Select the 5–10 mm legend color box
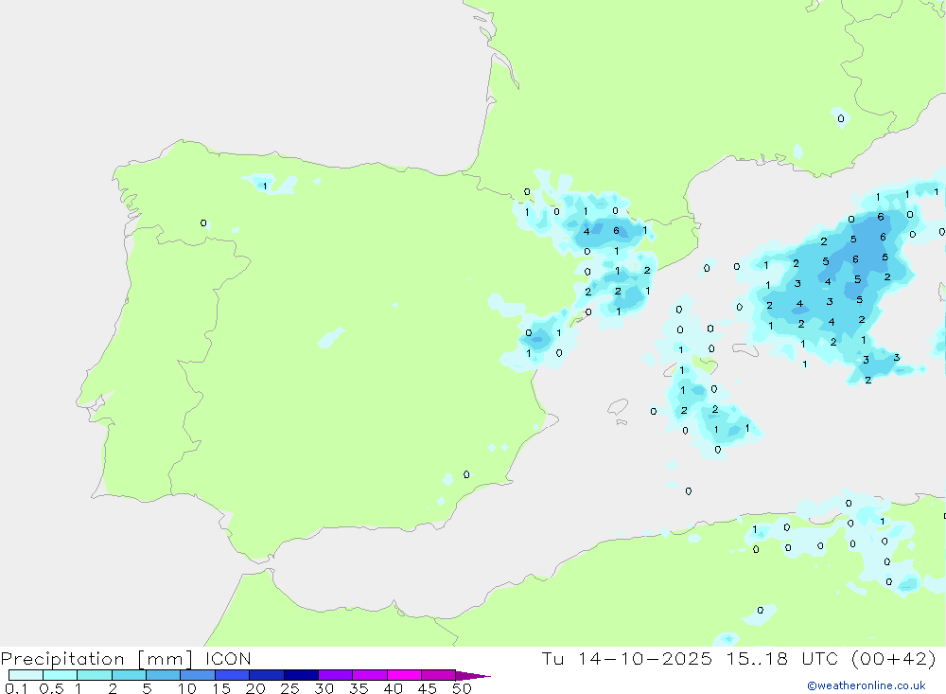Viewport: 946px width, 694px height. click(163, 675)
